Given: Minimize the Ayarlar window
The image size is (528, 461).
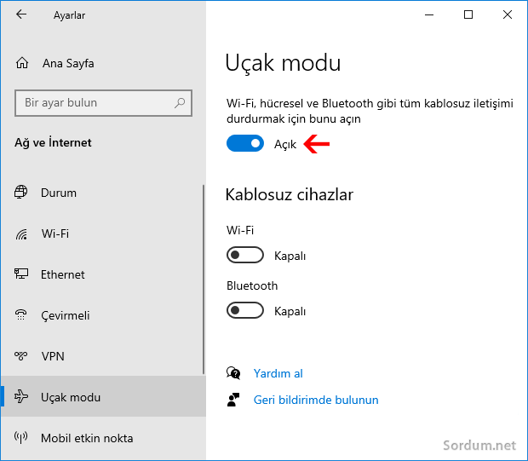Looking at the screenshot, I should (429, 14).
